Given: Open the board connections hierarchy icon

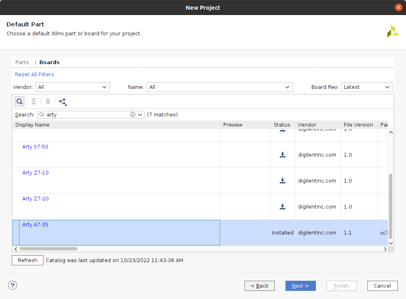Looking at the screenshot, I should tap(63, 101).
